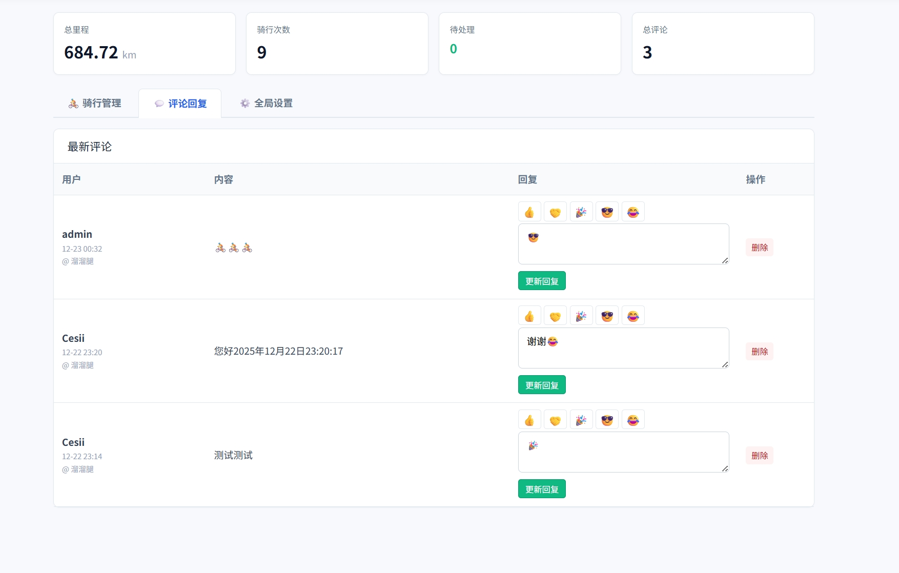This screenshot has width=899, height=573.
Task: Update the reply containing 谢谢
Action: pyautogui.click(x=542, y=385)
